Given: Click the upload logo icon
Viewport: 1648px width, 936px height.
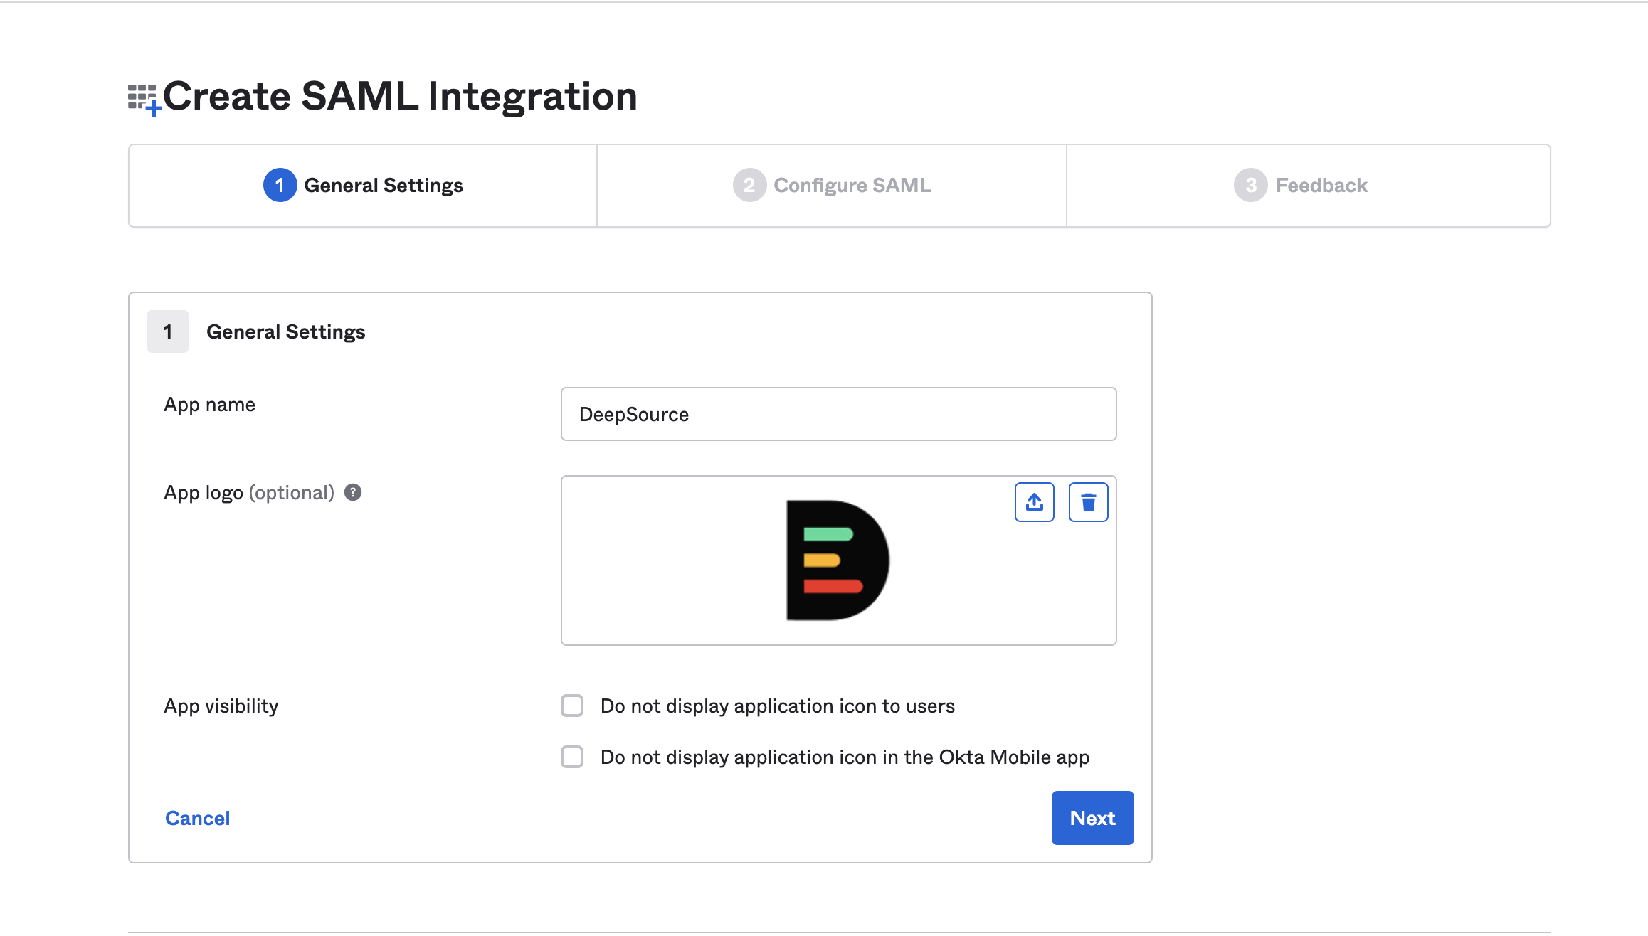Looking at the screenshot, I should click(x=1034, y=502).
